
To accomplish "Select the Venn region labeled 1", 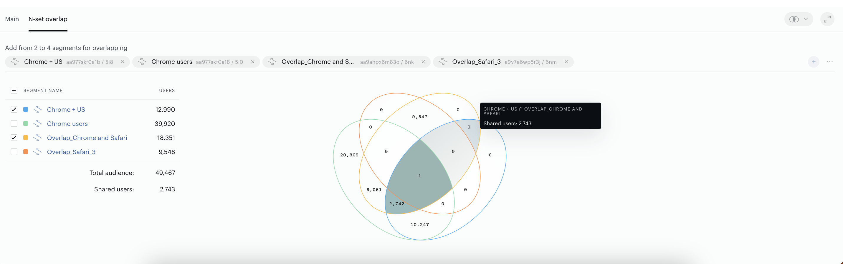I will (x=419, y=176).
